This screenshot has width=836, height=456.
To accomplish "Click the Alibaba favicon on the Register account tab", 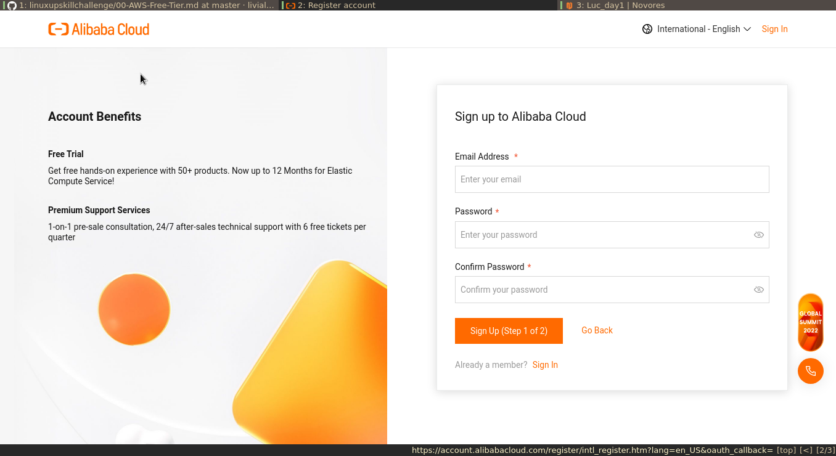I will (291, 6).
